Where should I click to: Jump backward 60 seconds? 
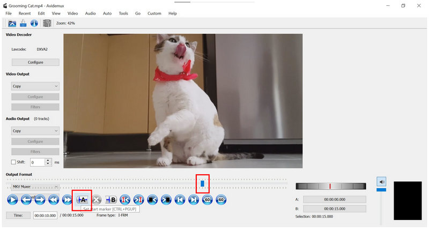point(208,200)
